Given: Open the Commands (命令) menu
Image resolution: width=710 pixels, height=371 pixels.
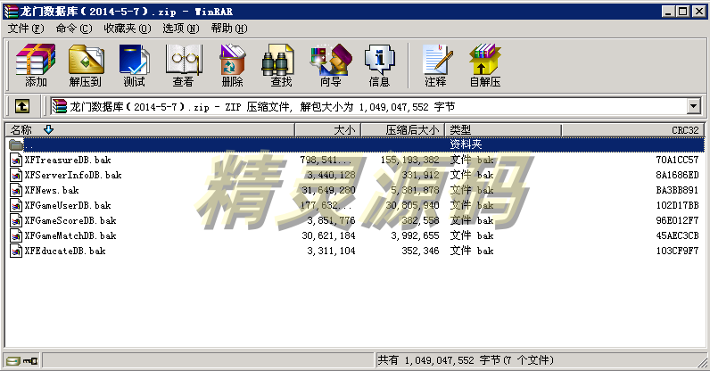Looking at the screenshot, I should (74, 29).
